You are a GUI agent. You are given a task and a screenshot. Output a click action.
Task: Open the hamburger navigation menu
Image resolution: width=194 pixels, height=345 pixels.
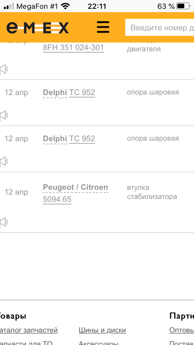(103, 27)
